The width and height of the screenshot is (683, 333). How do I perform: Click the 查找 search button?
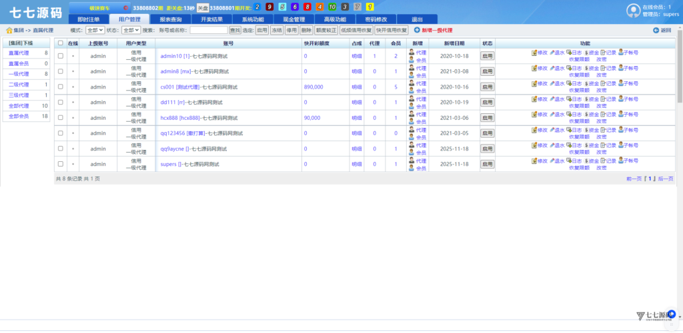coord(235,30)
